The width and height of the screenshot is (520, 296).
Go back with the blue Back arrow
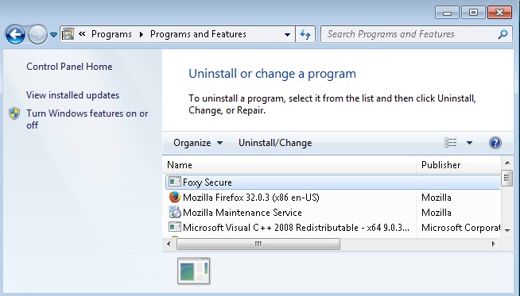point(15,34)
